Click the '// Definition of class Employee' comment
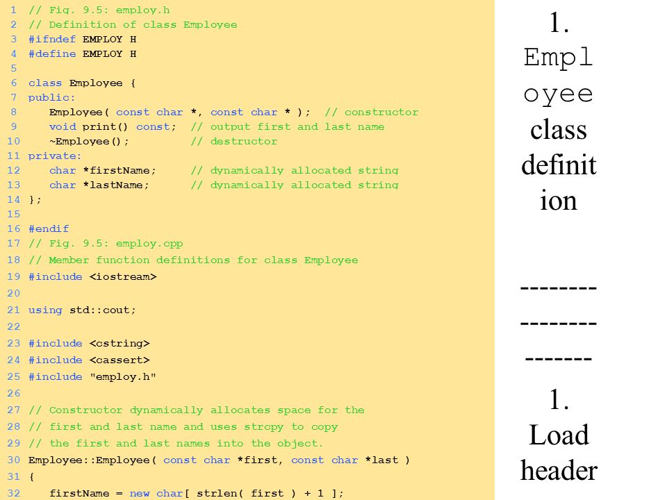Screen dimensions: 667x500 [133, 25]
